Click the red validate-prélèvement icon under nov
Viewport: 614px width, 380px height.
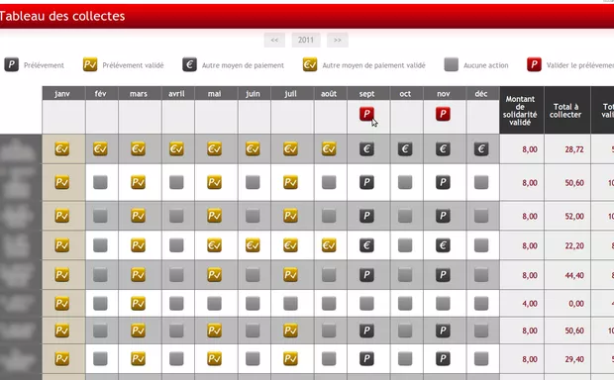pyautogui.click(x=443, y=114)
